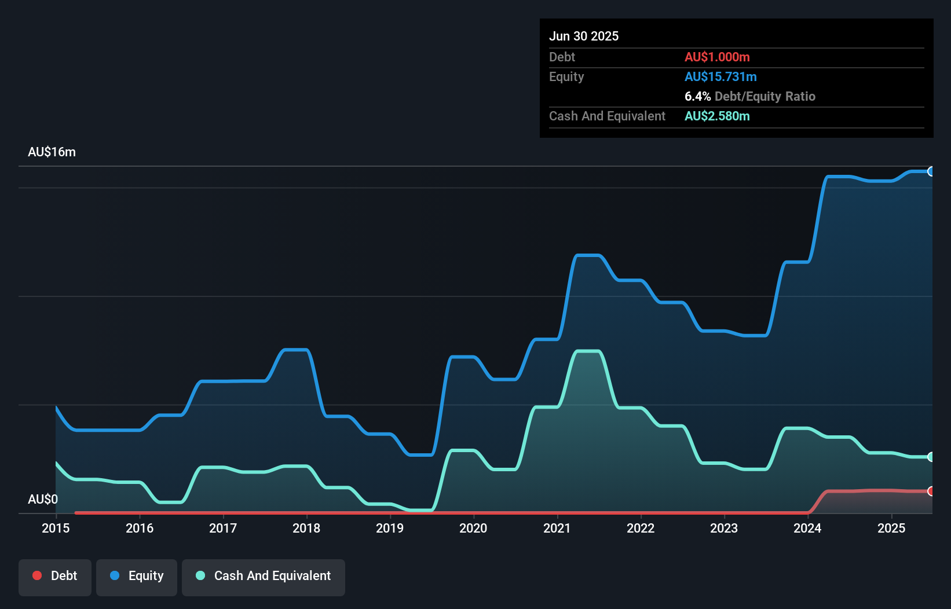Toggle the Debt legend series
The height and width of the screenshot is (609, 951).
(x=55, y=576)
